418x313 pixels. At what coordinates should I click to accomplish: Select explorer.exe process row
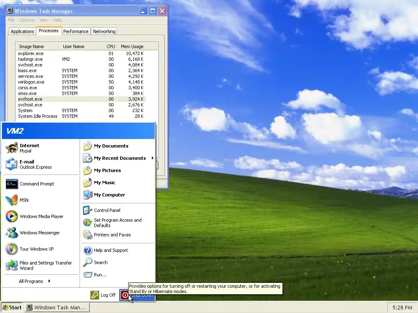(x=81, y=53)
